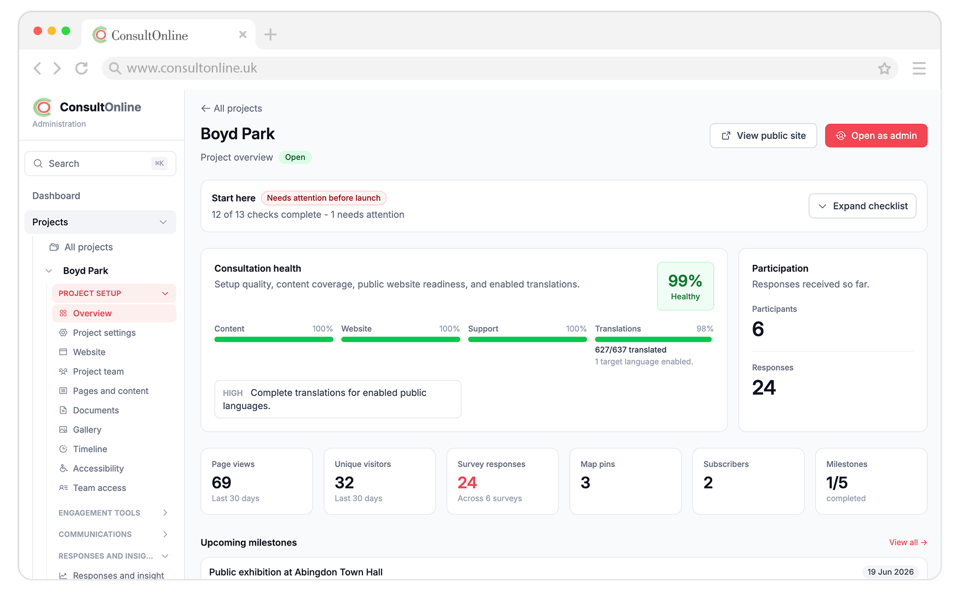
Task: Collapse the PROJECT SETUP section
Action: [165, 293]
